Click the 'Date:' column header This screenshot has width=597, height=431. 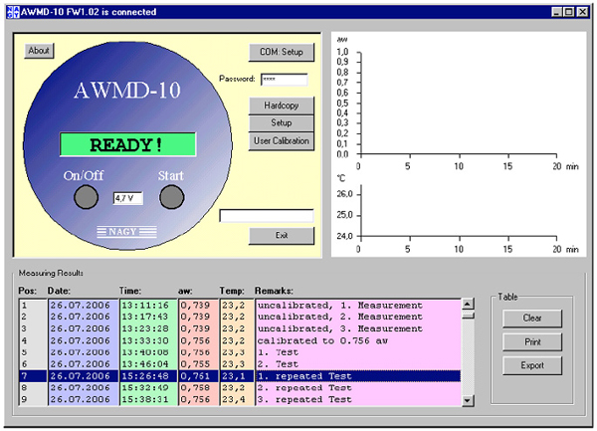coord(59,291)
